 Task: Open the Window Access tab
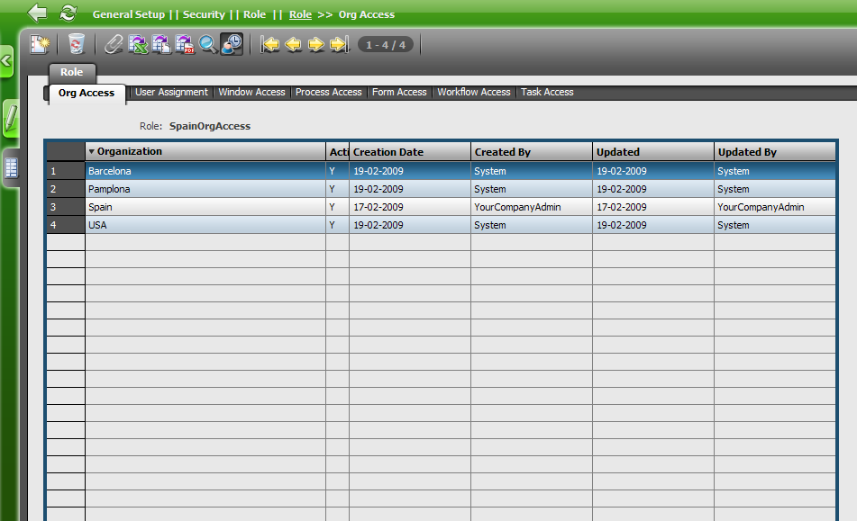(x=251, y=92)
